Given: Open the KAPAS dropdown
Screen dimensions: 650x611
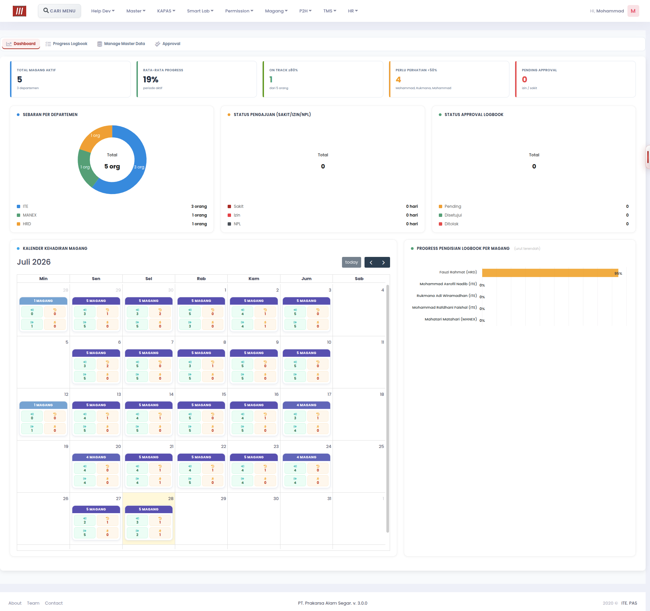Looking at the screenshot, I should (166, 11).
